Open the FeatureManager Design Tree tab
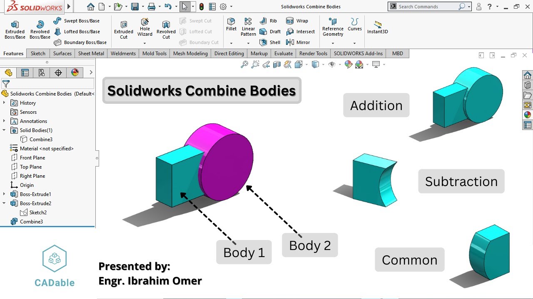The image size is (533, 299). point(8,73)
